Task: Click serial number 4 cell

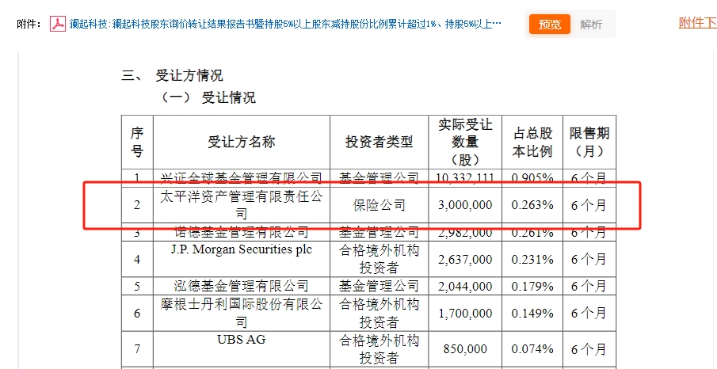Action: point(137,259)
